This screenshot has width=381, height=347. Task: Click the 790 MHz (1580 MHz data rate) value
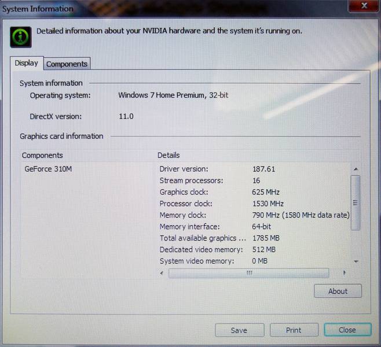point(301,215)
